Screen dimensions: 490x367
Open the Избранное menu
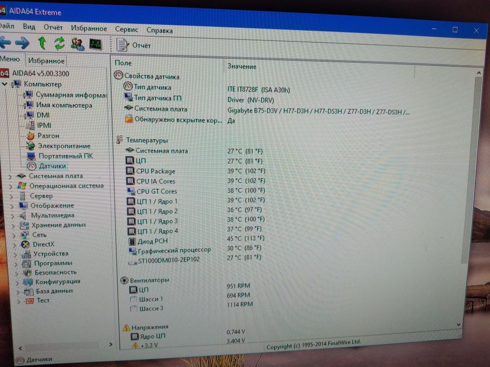pyautogui.click(x=89, y=28)
